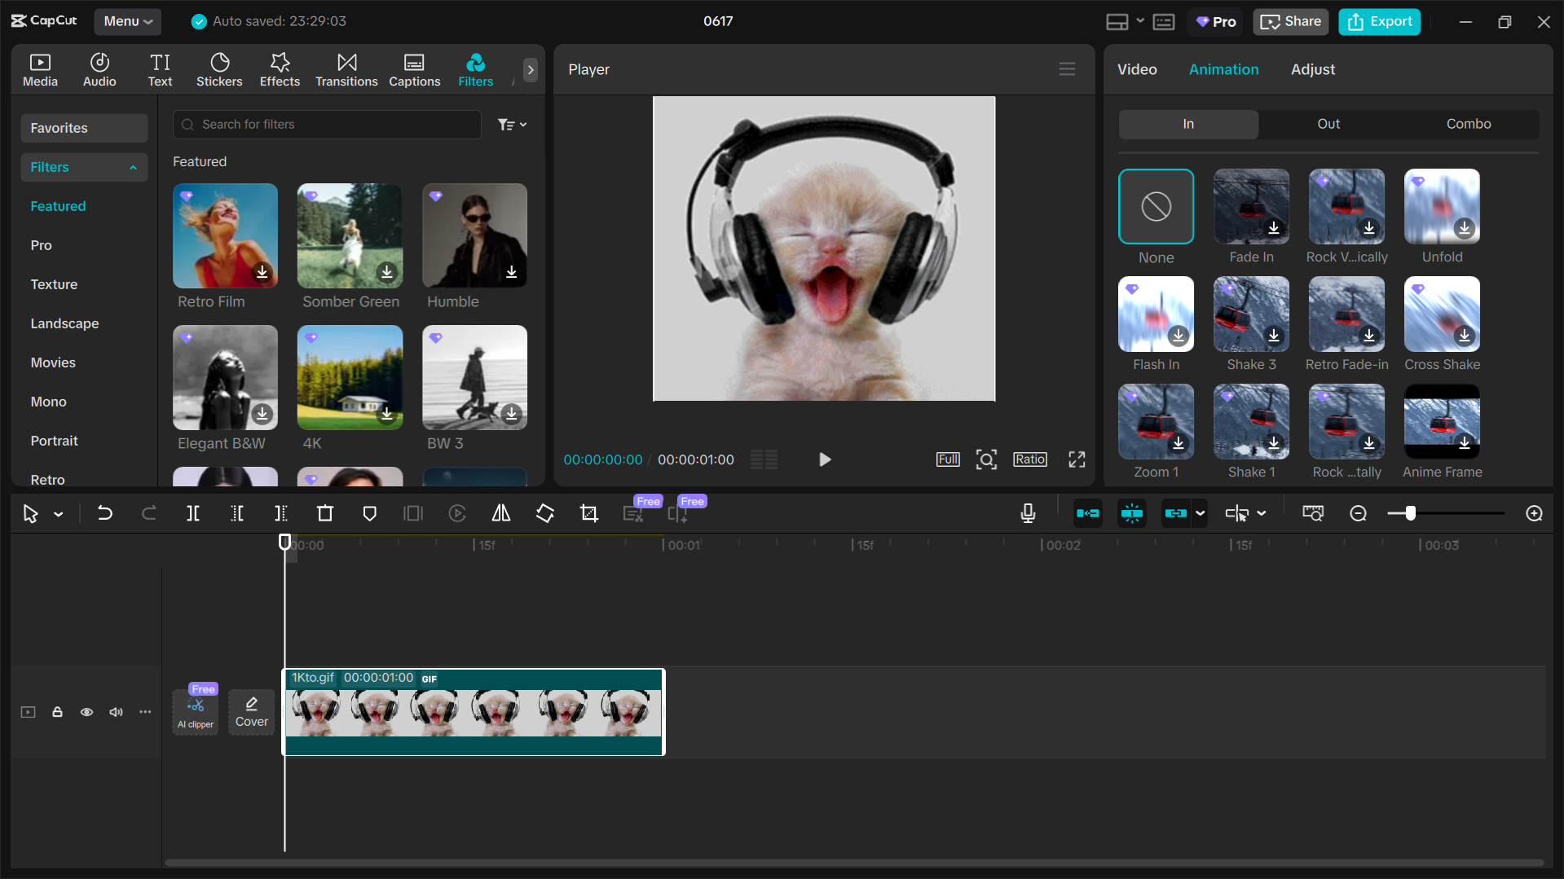The height and width of the screenshot is (879, 1564).
Task: Click the Undo icon above the timeline
Action: [x=105, y=513]
